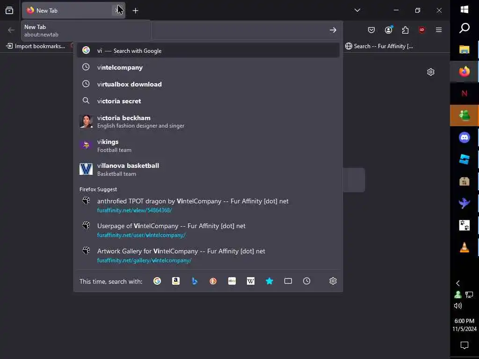Open Save to Pocket icon

pos(371,30)
